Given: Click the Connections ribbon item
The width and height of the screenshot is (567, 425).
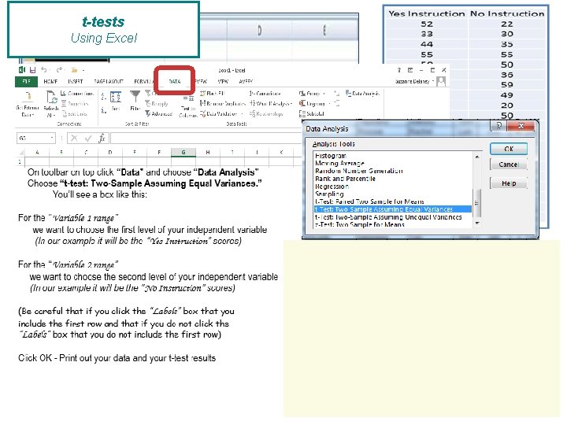Looking at the screenshot, I should coord(77,94).
